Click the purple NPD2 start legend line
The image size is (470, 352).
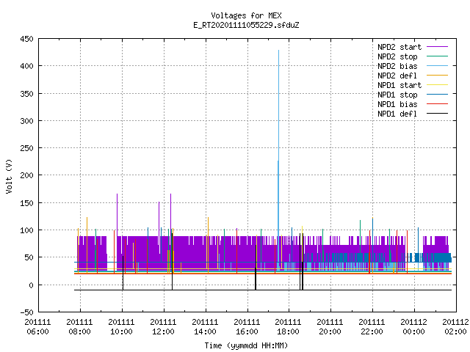coord(438,47)
